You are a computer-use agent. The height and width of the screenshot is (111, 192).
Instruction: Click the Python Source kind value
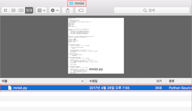point(180,88)
